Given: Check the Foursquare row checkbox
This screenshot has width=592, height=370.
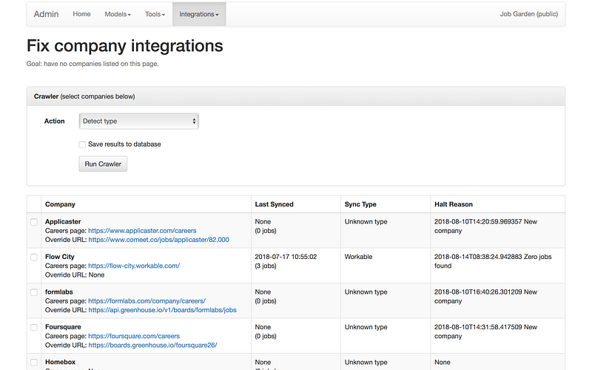Looking at the screenshot, I should tap(34, 327).
